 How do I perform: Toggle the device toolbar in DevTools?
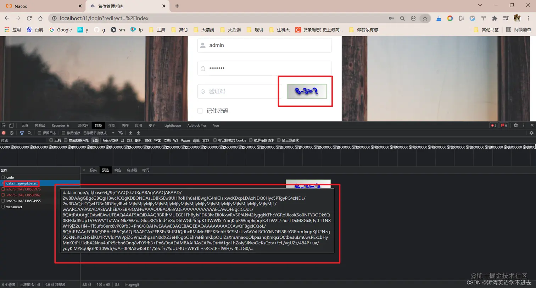pyautogui.click(x=11, y=125)
